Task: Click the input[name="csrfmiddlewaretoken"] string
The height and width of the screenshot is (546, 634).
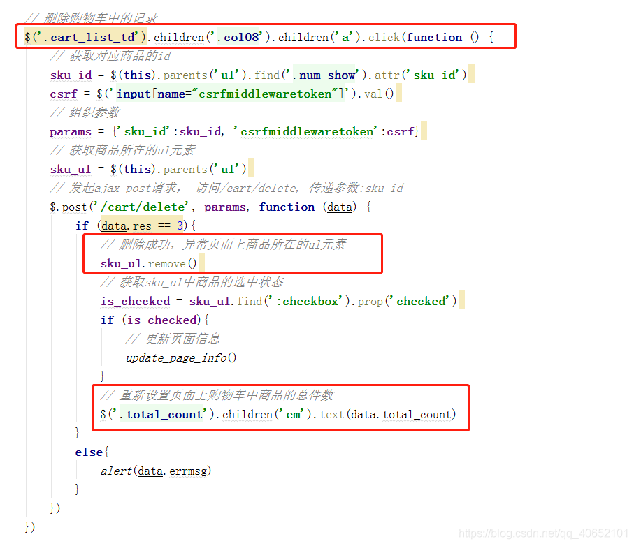Action: [231, 94]
